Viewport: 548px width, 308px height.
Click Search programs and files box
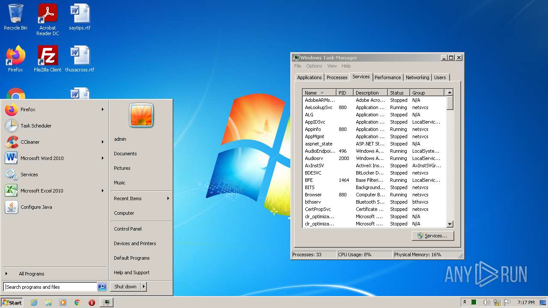(x=51, y=287)
